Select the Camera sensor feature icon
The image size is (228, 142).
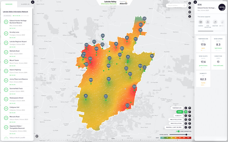(201, 22)
